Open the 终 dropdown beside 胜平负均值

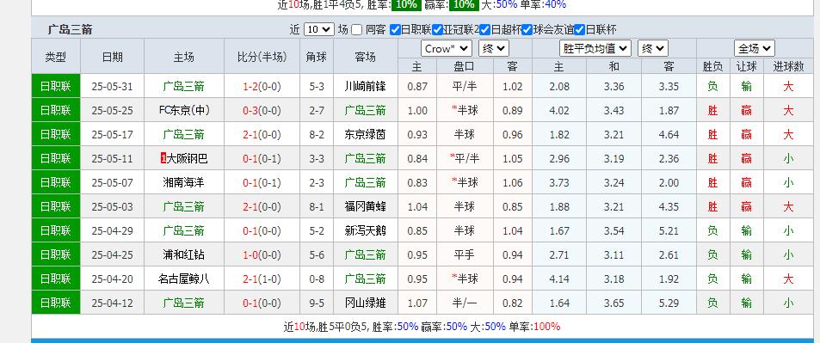point(653,49)
